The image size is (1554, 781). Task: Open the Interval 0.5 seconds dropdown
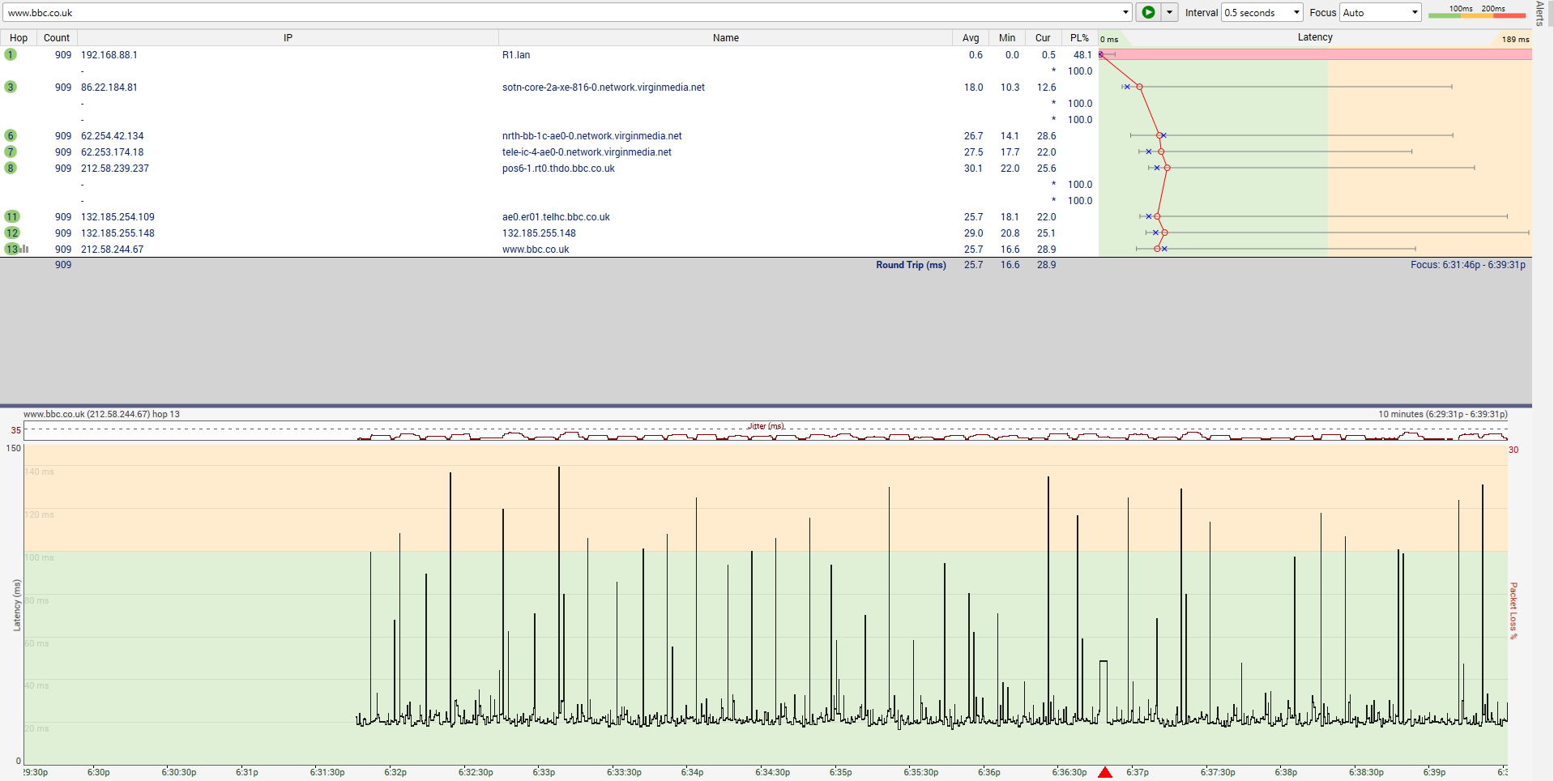(x=1262, y=12)
